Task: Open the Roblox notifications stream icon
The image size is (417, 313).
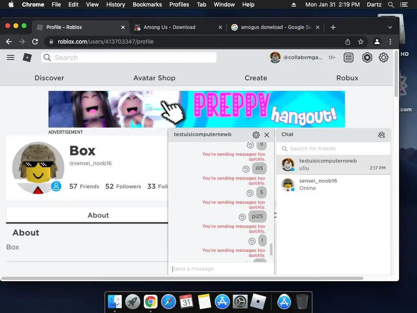Action: point(349,57)
